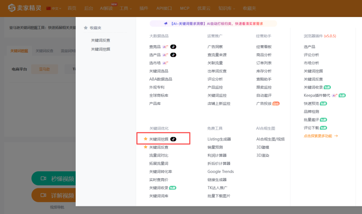Viewport: 362px width, 214px height.
Task: Open AI解读 in the top navigation
Action: pos(107,8)
